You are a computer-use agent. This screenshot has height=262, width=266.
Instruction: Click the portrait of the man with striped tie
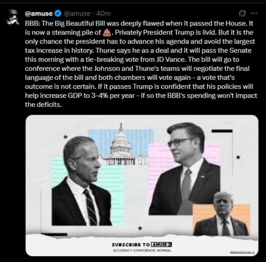point(81,181)
